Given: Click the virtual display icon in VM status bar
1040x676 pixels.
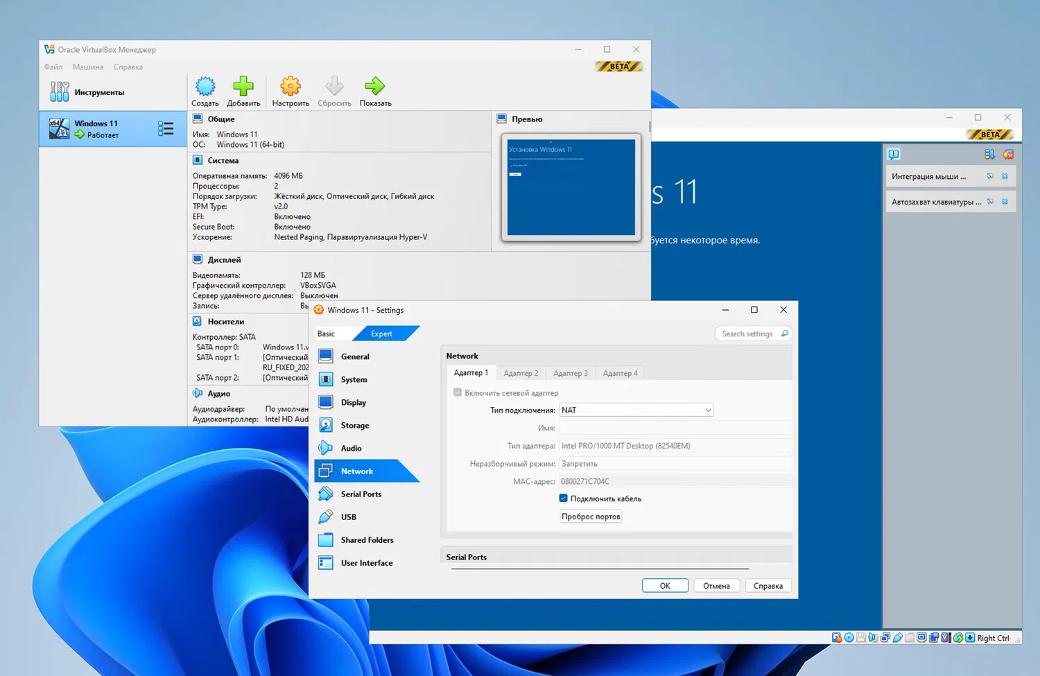Looking at the screenshot, I should (921, 638).
